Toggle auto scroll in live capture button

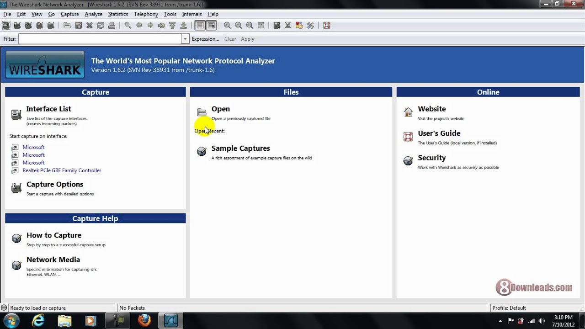211,26
